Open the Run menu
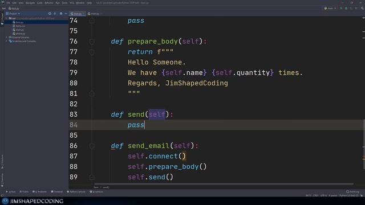 58,3
